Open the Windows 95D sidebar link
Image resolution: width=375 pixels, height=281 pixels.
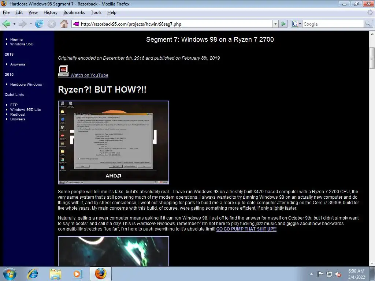pos(22,44)
